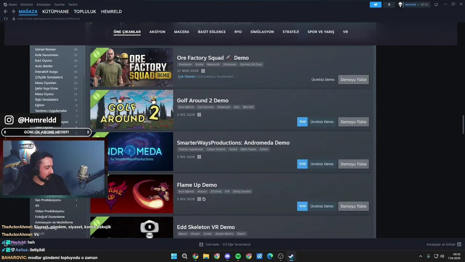Open the Yardım menu
Viewport: 465px width, 262px height.
[x=73, y=4]
